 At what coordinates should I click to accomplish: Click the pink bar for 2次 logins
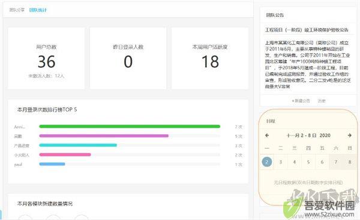pyautogui.click(x=65, y=155)
